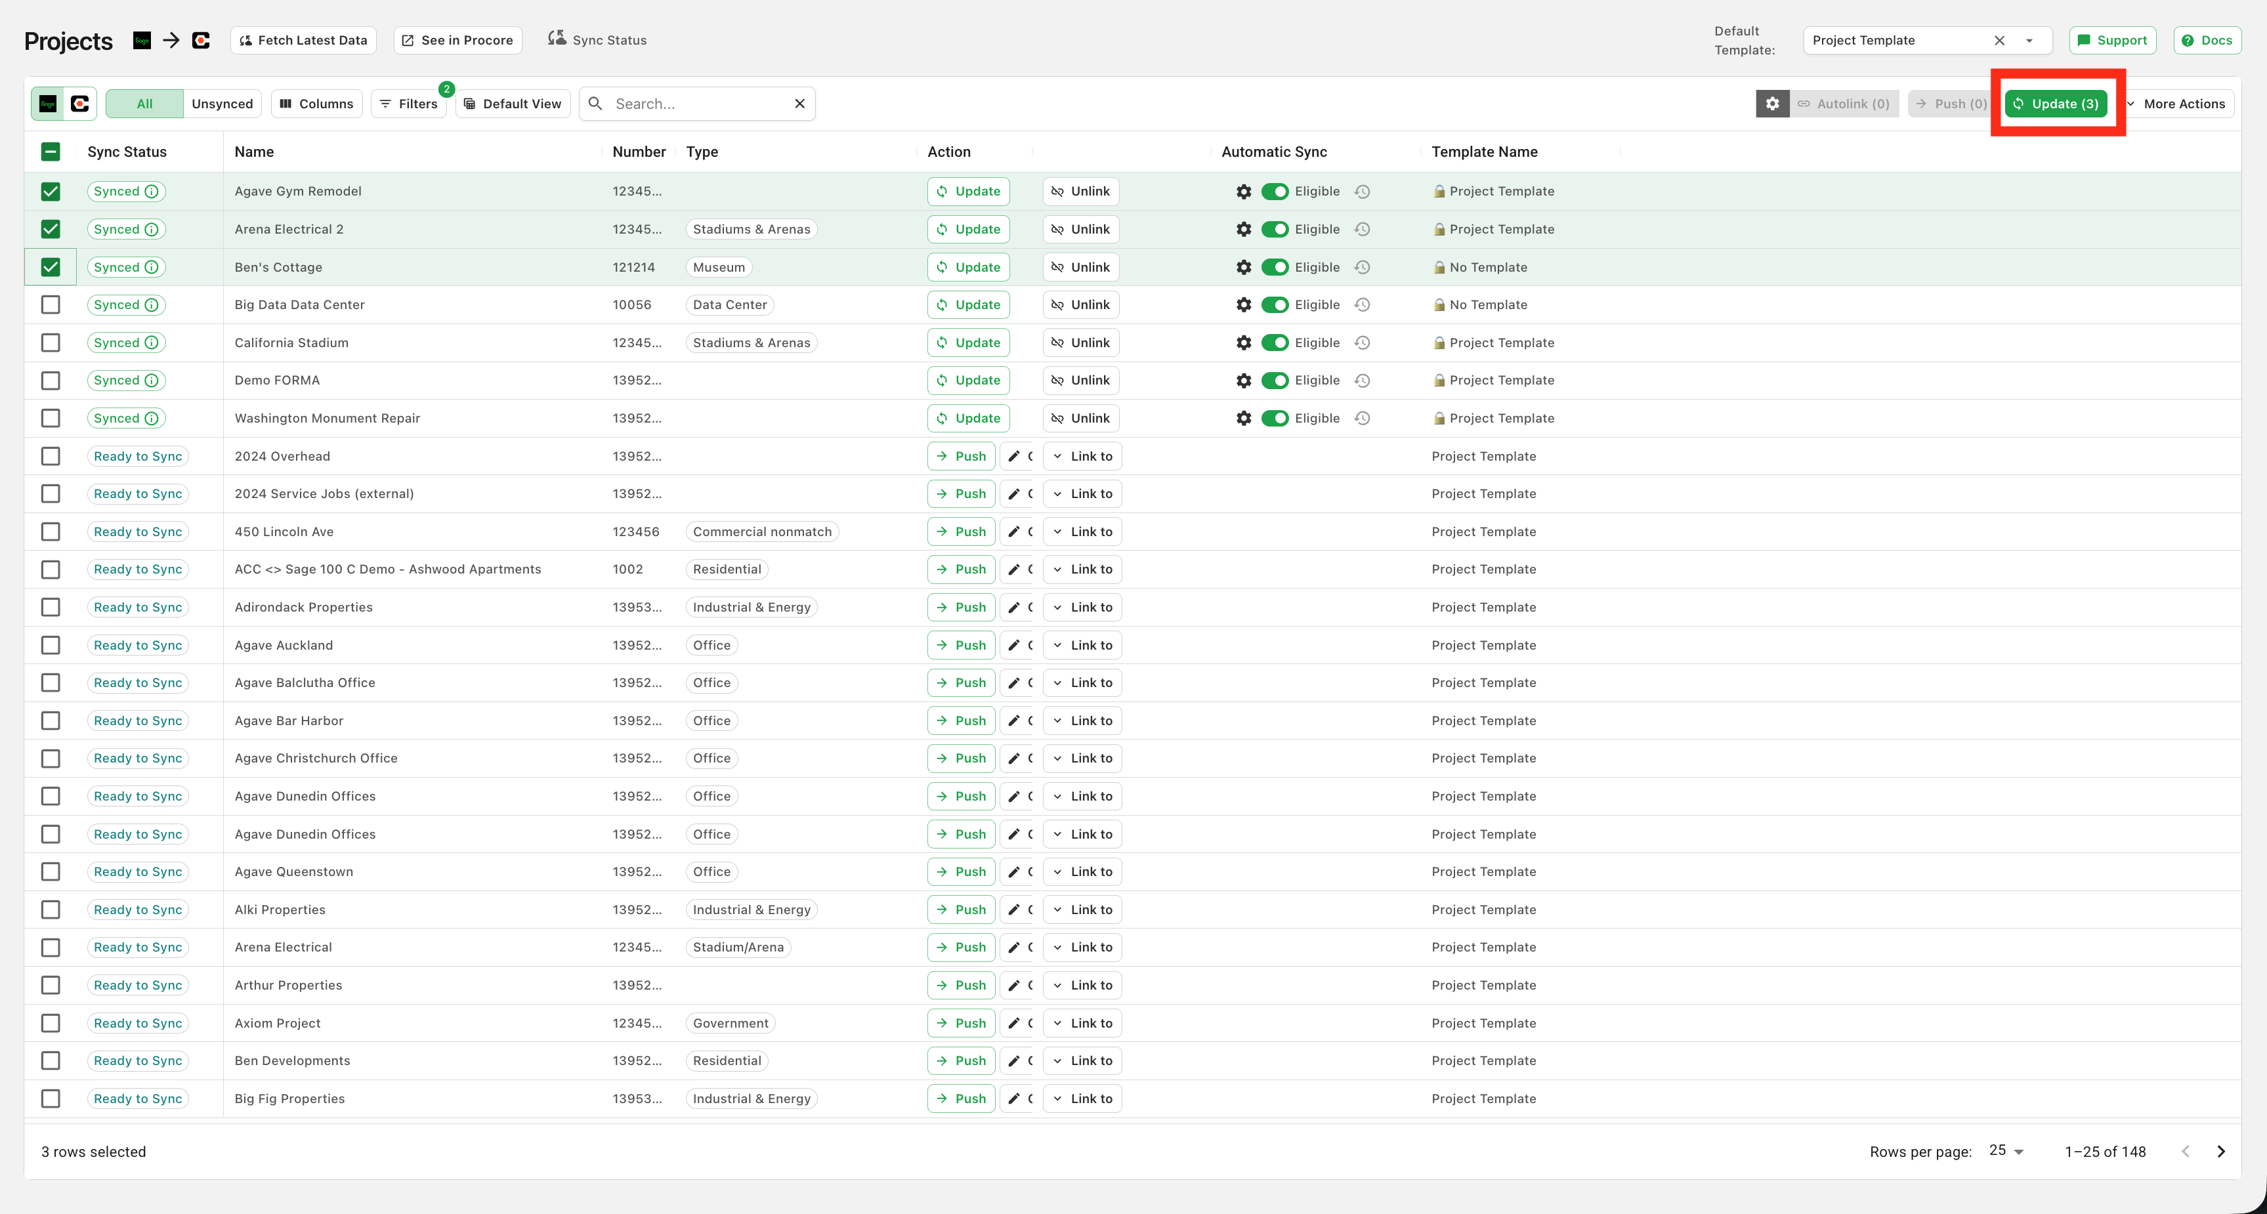Open Link to dropdown for 2024 Overhead
This screenshot has height=1214, width=2267.
pyautogui.click(x=1082, y=457)
